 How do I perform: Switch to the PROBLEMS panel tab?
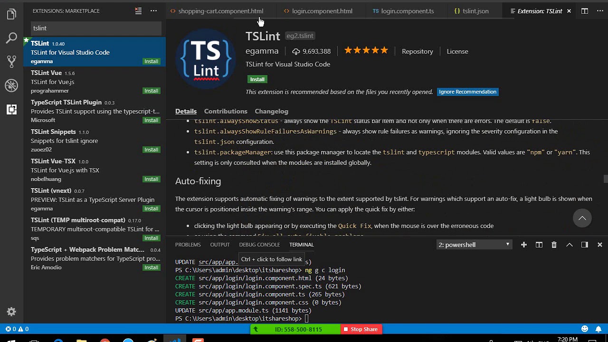click(188, 245)
